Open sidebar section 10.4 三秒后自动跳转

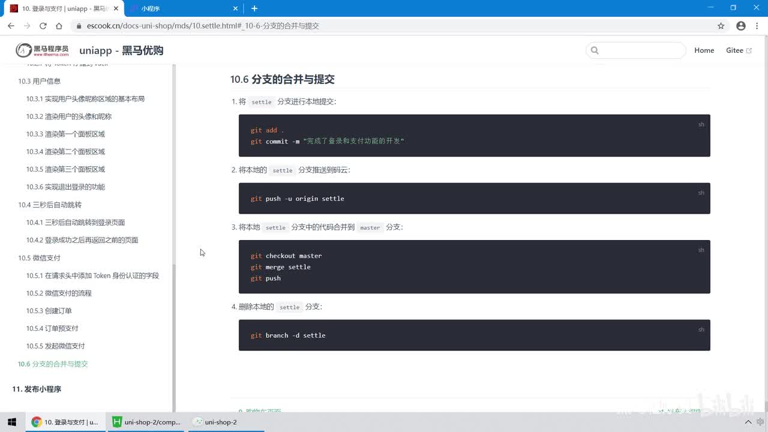[x=50, y=205]
